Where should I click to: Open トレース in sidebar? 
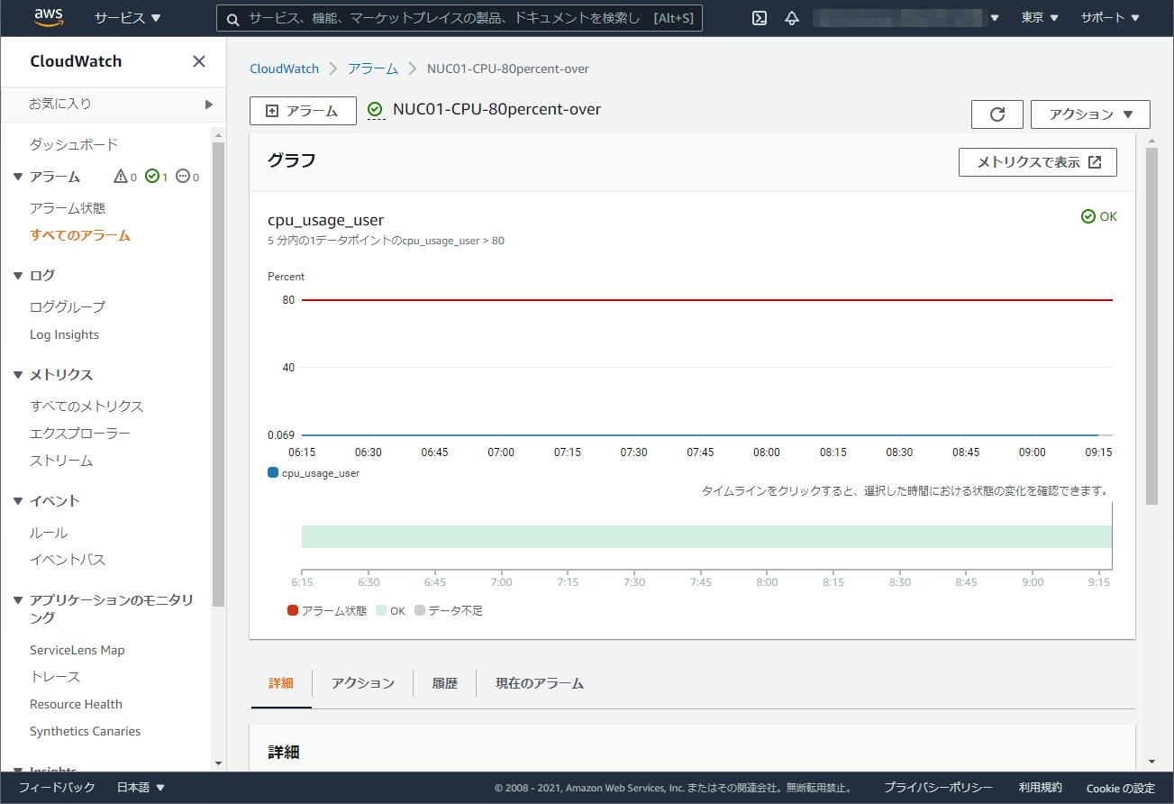[55, 677]
